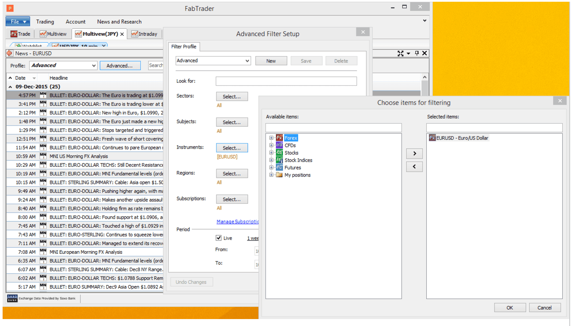Pin the News - EURUSD panel
This screenshot has height=326, width=571.
(417, 53)
